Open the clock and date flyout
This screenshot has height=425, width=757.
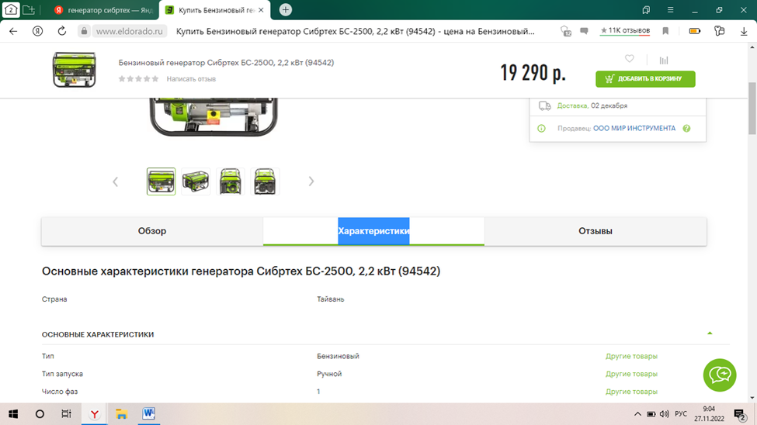[709, 414]
